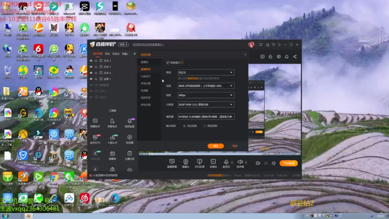This screenshot has height=219, width=389.
Task: Click the share icon above preview
Action: click(x=295, y=56)
